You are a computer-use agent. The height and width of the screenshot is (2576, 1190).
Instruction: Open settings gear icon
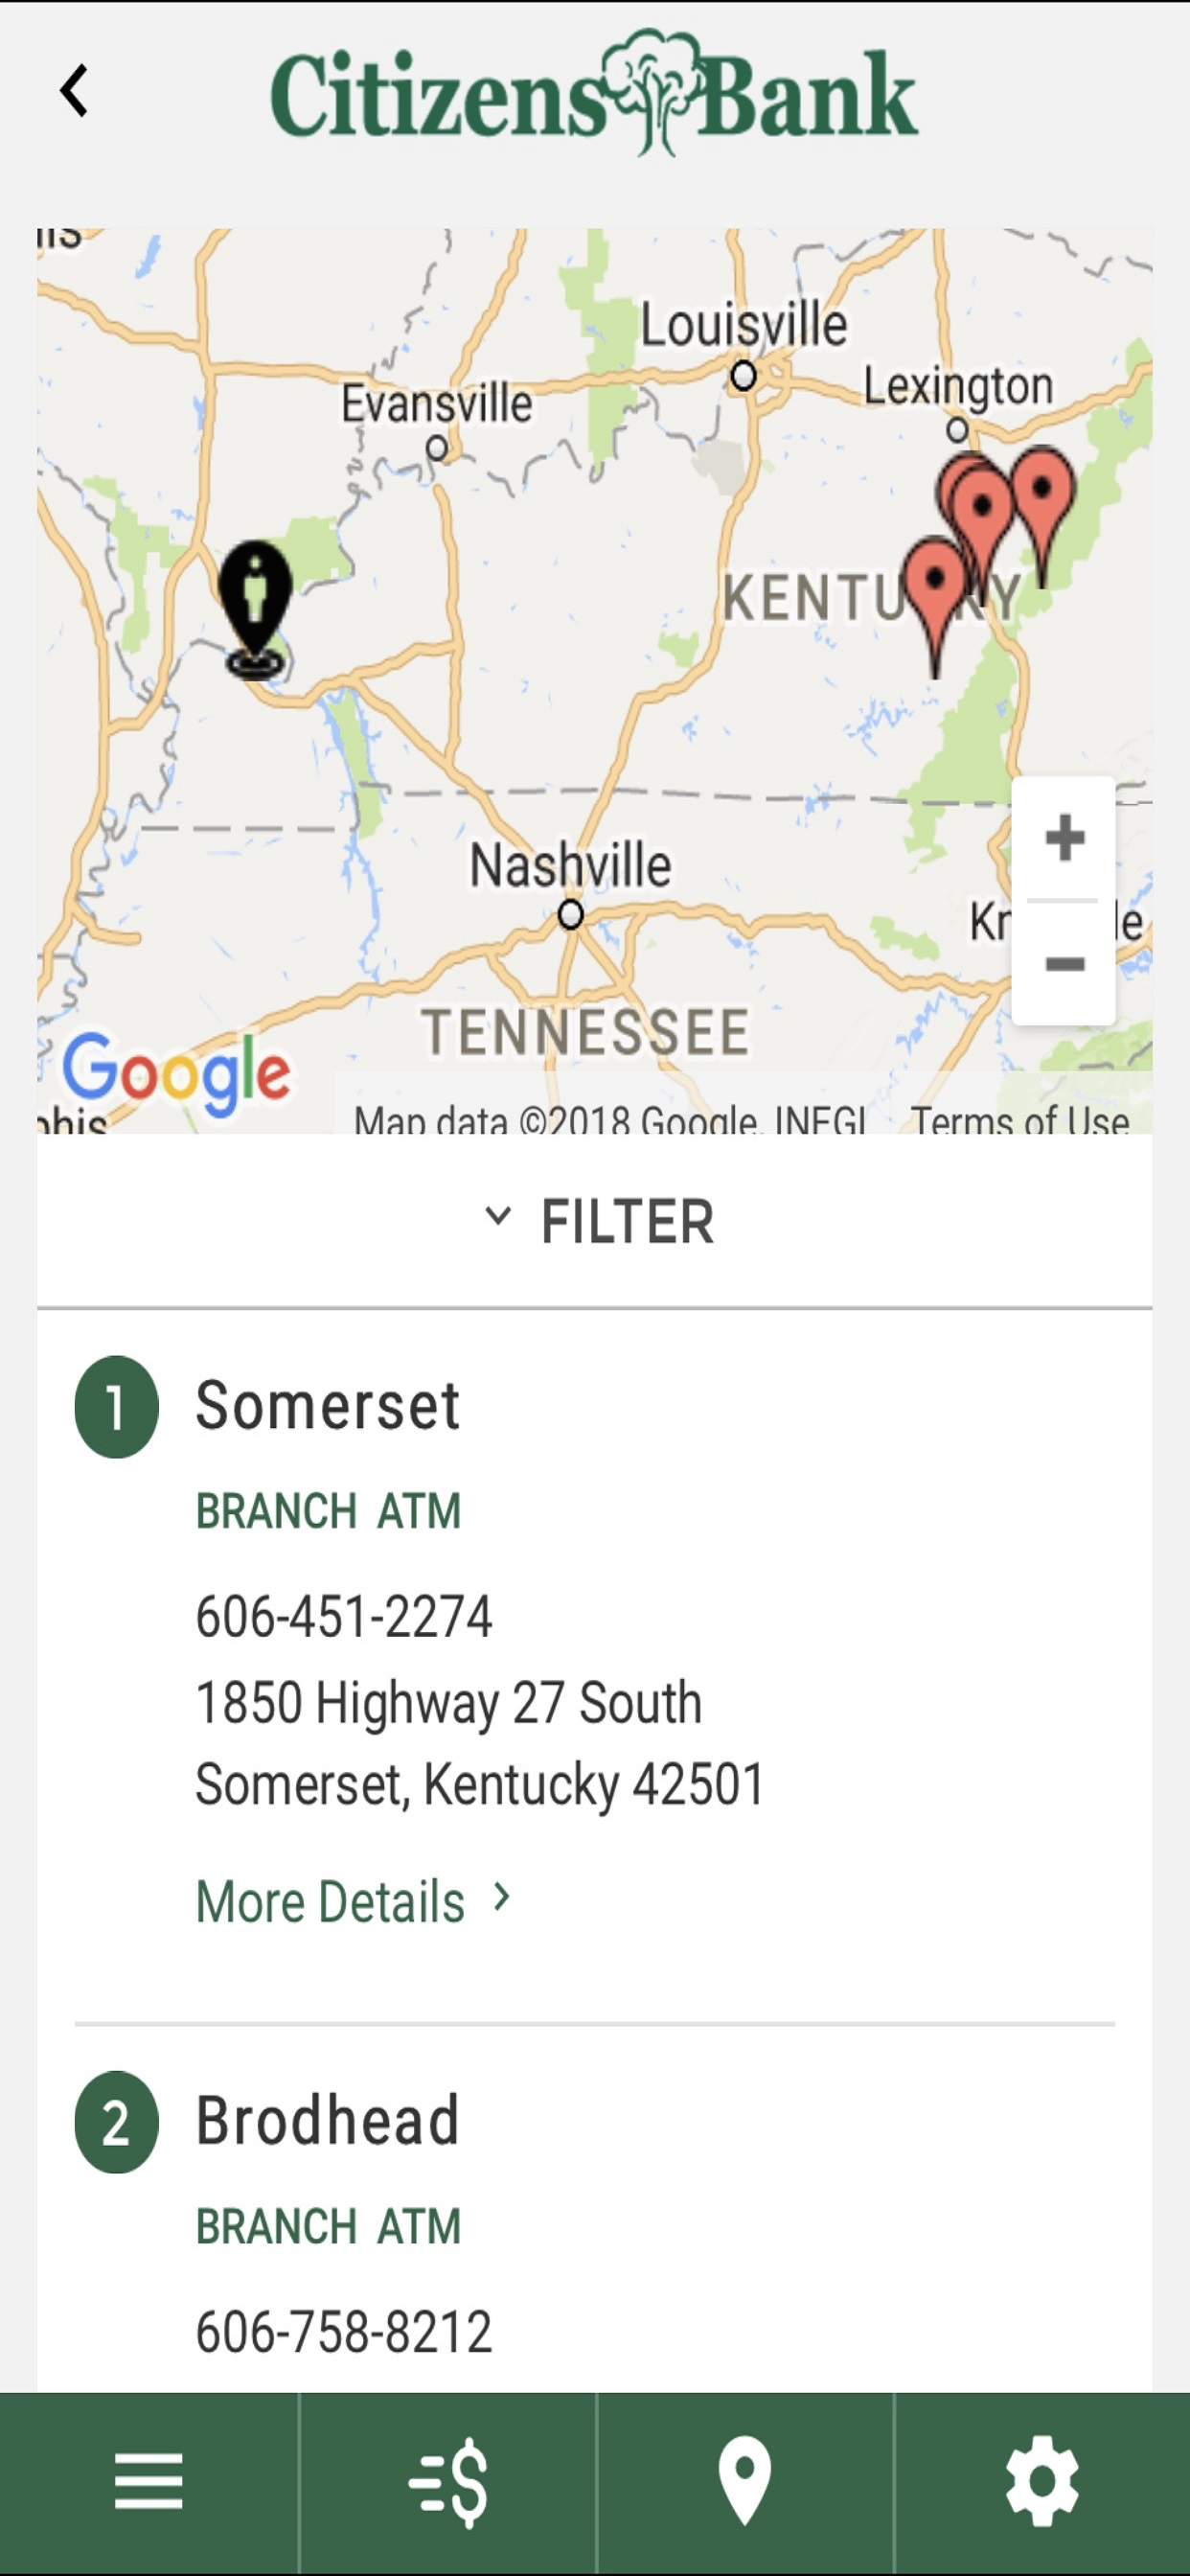coord(1042,2482)
